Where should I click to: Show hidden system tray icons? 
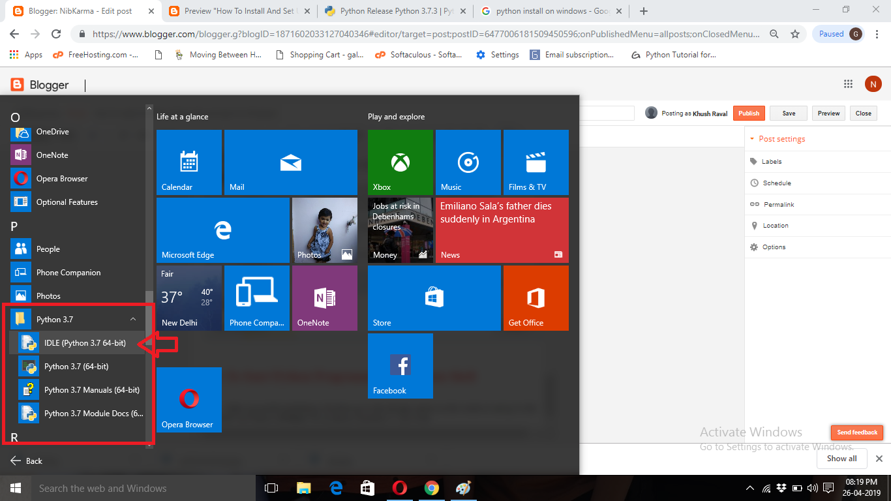point(750,488)
